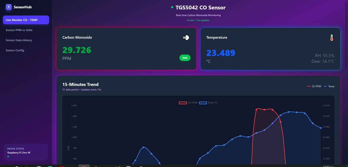This screenshot has height=167, width=348.
Task: Click the wind icon on Carbon Monoxide card
Action: click(186, 38)
